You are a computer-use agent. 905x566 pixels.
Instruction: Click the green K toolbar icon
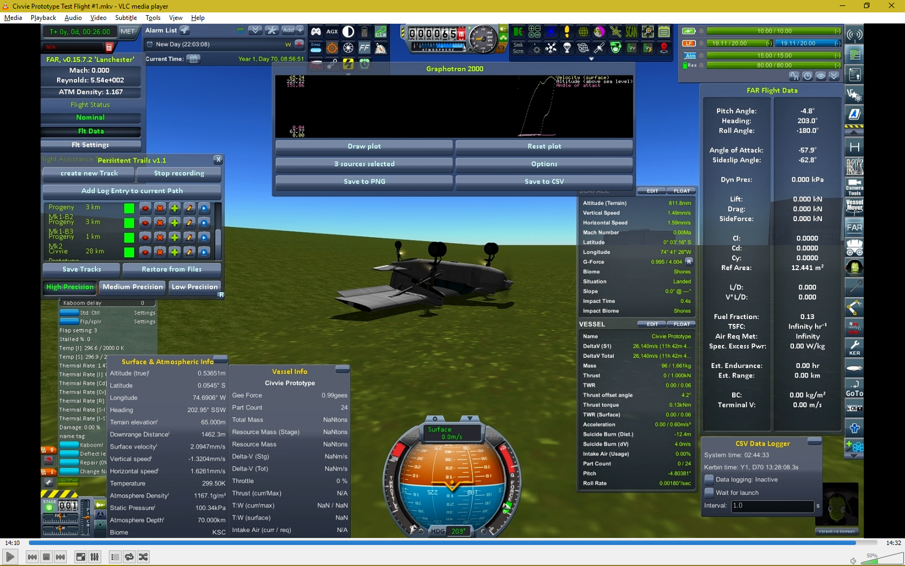tap(518, 32)
